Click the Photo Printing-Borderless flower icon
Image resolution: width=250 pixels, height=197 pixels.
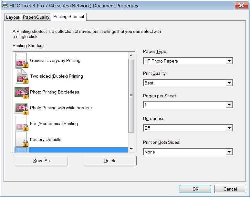tap(22, 93)
